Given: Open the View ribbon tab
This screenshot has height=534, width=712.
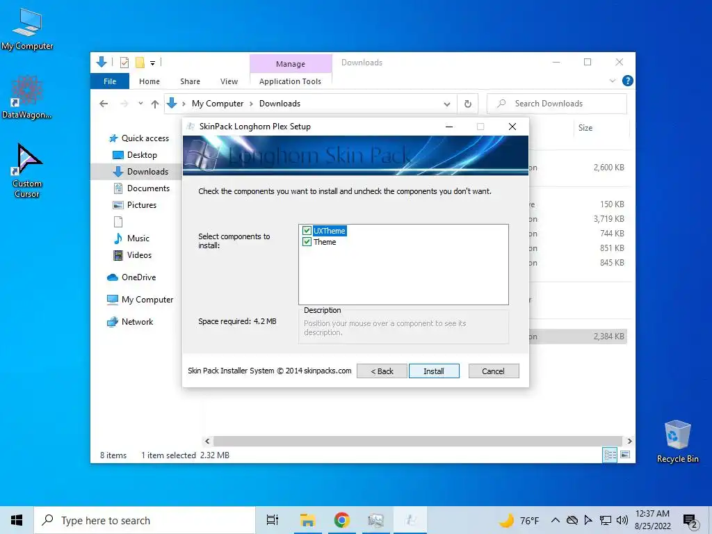Looking at the screenshot, I should point(229,81).
